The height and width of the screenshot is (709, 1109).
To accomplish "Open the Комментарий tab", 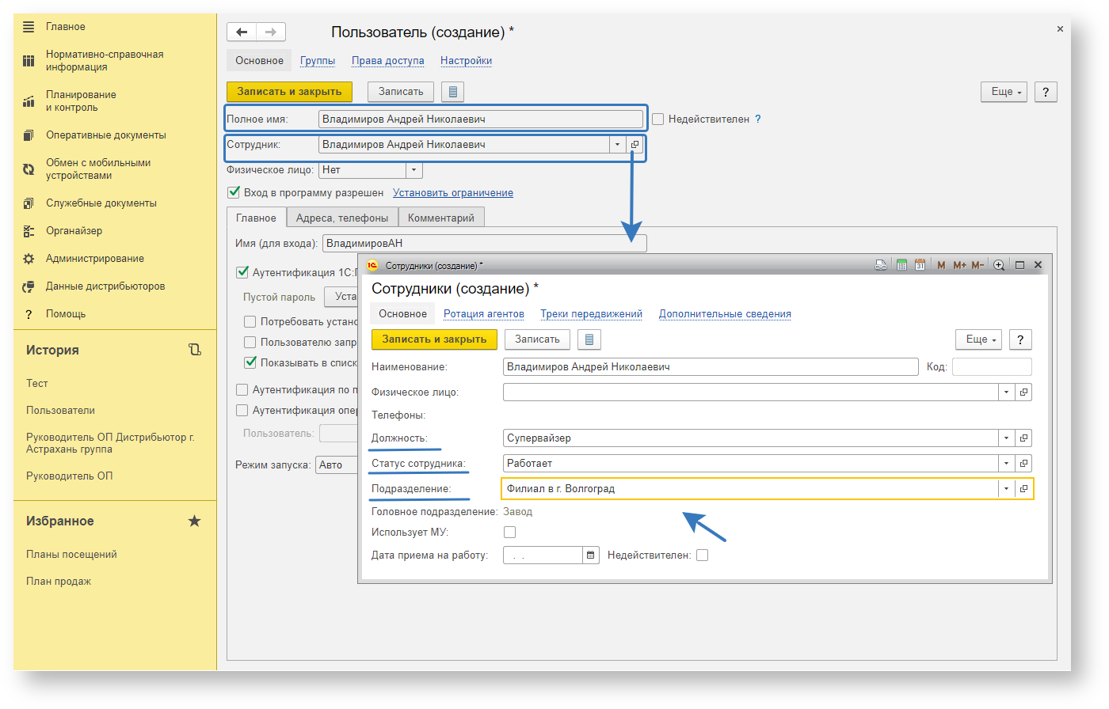I will (x=441, y=218).
